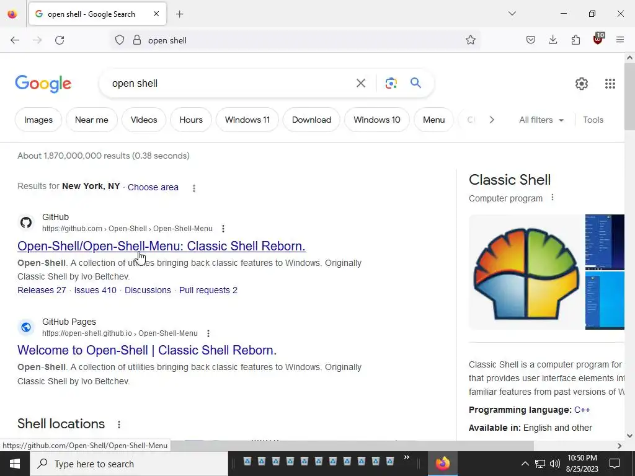Image resolution: width=635 pixels, height=476 pixels.
Task: Show overflow taskbar toolbar items
Action: coord(407,457)
